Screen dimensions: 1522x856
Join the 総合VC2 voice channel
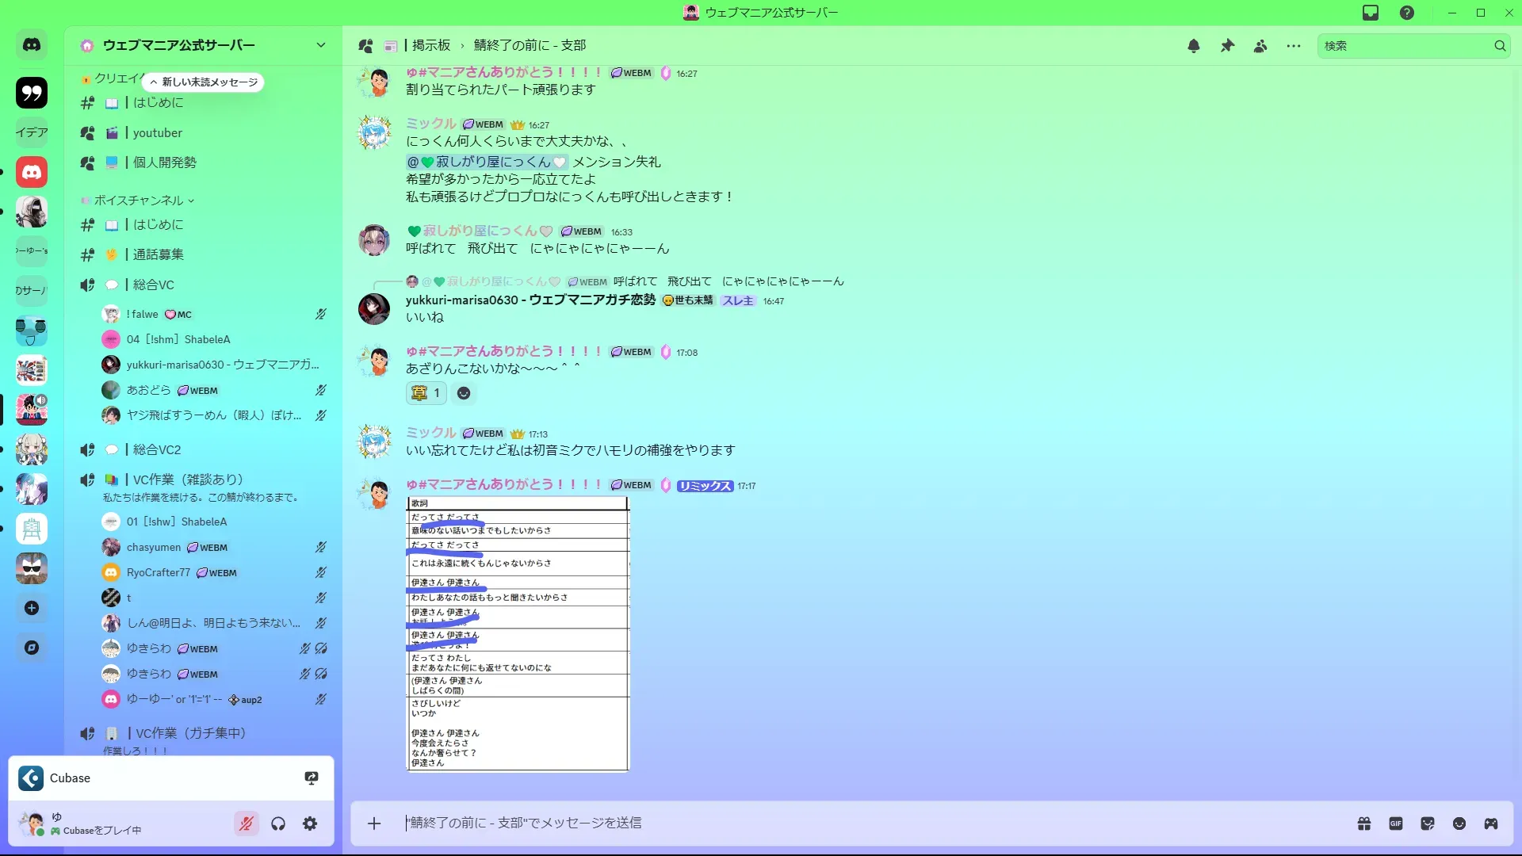click(x=157, y=449)
